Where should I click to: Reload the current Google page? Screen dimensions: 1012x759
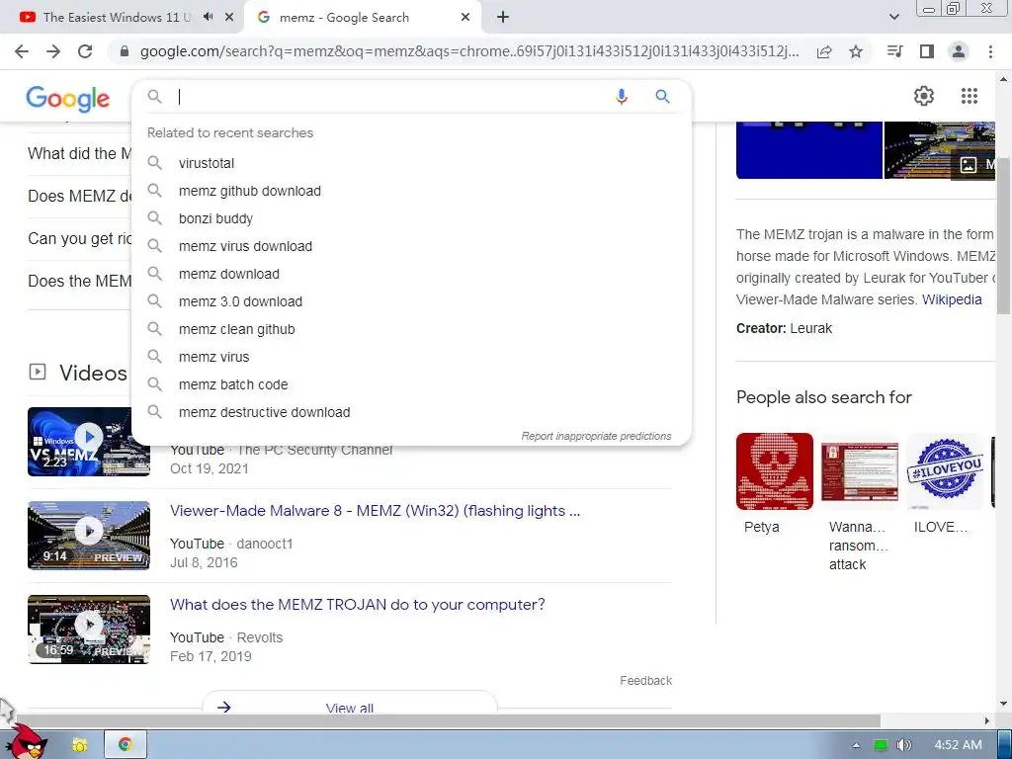click(85, 51)
